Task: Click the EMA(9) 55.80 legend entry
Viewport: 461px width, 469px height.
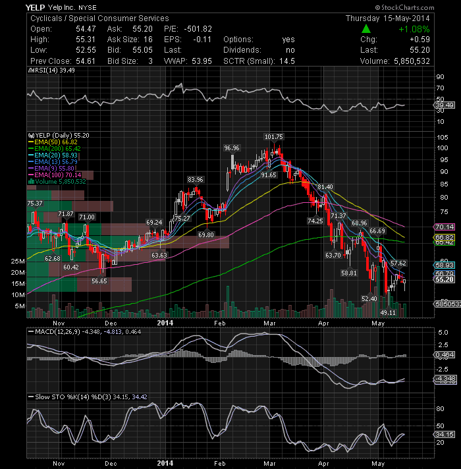Action: tap(51, 169)
